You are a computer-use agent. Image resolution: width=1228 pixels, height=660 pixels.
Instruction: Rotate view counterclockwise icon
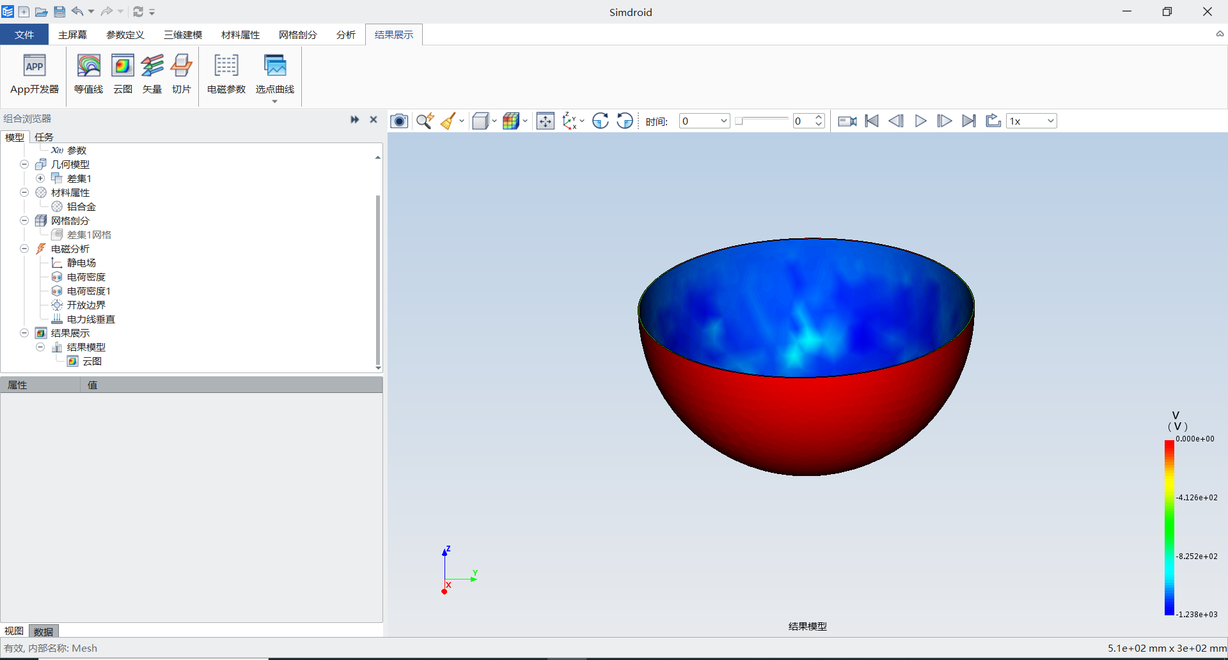(x=625, y=121)
